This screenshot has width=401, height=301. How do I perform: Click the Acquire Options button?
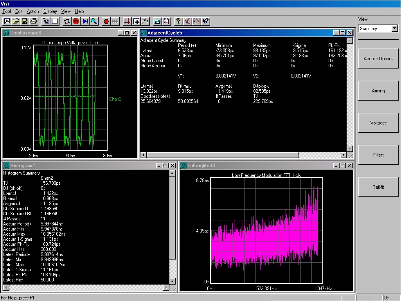[x=378, y=59]
